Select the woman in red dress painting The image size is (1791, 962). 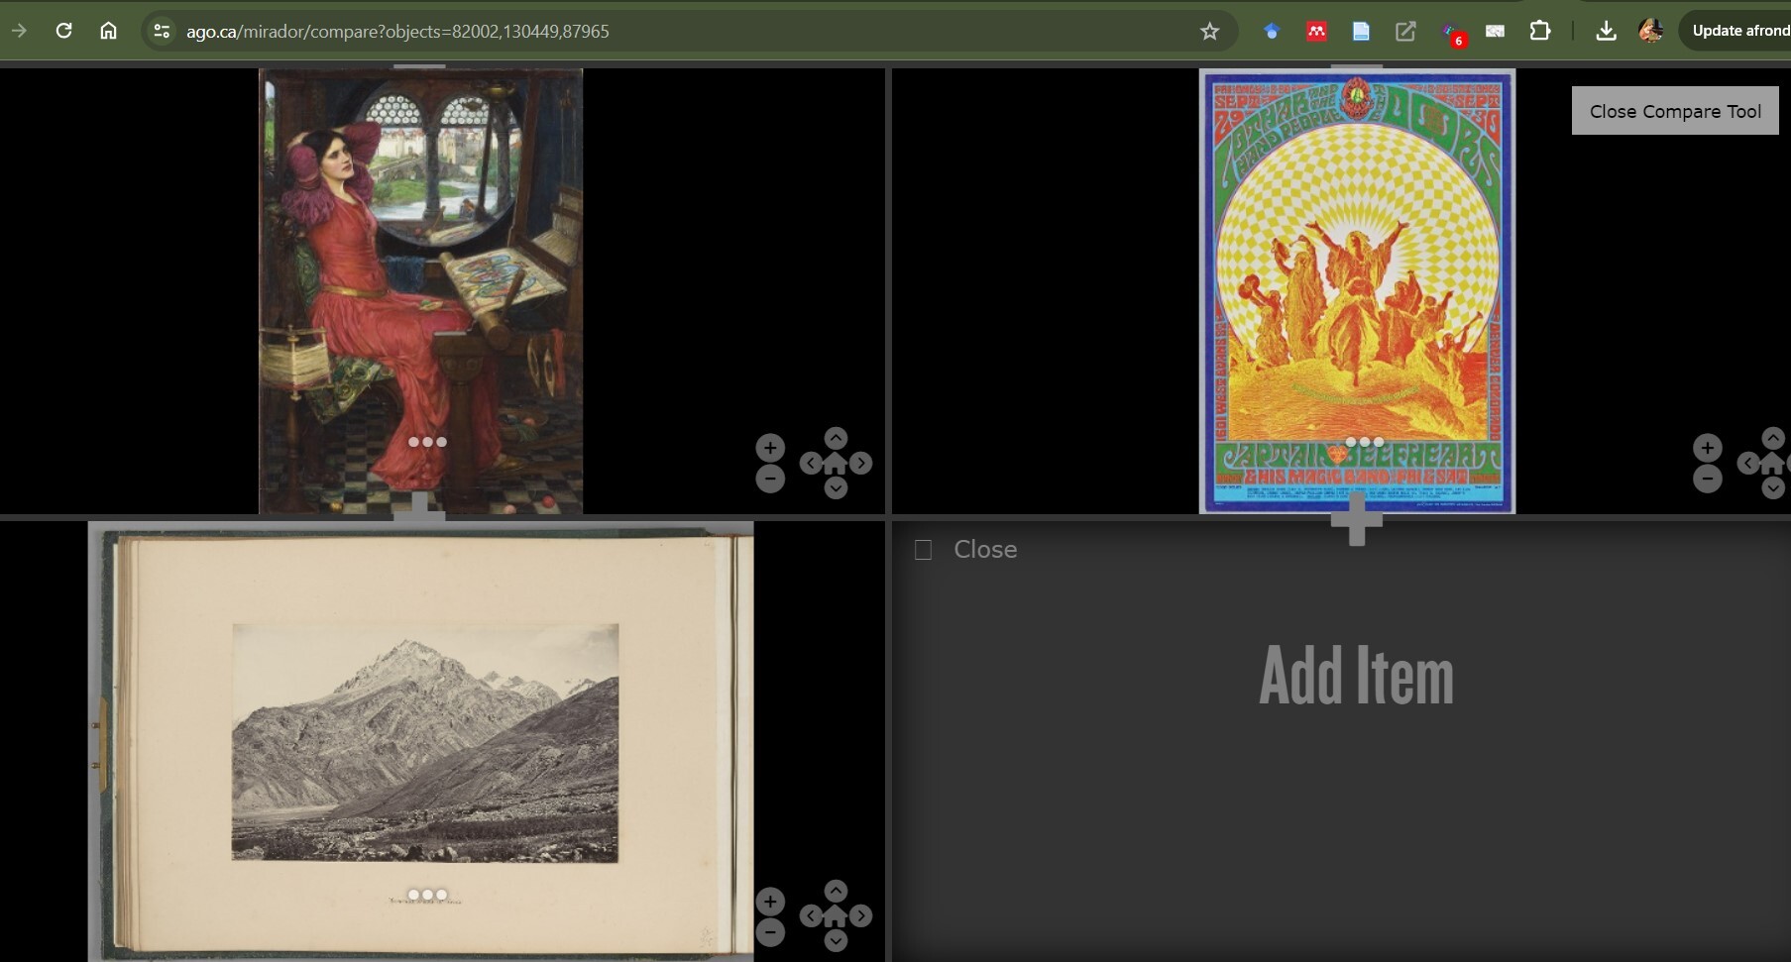pos(420,290)
